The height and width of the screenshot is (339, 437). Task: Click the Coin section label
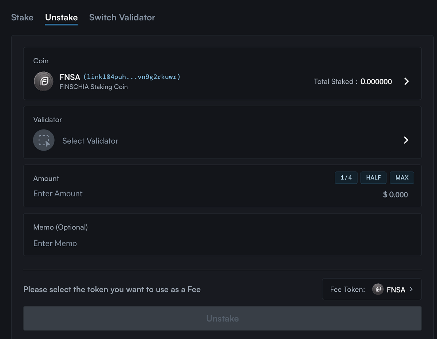click(x=41, y=61)
